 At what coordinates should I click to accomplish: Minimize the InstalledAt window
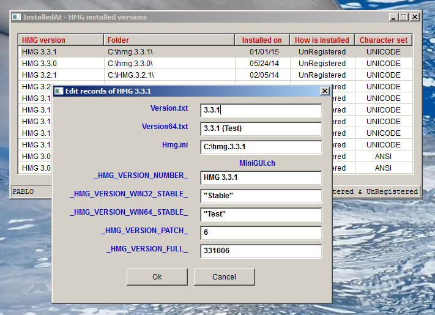tap(393, 17)
